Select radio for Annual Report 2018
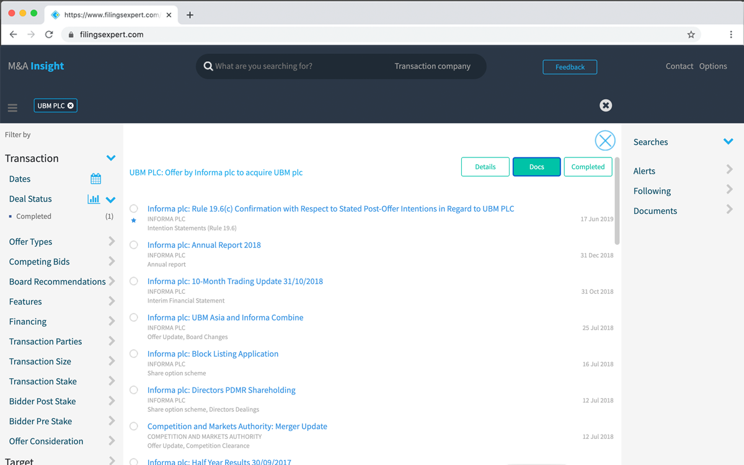The width and height of the screenshot is (744, 465). (x=134, y=245)
